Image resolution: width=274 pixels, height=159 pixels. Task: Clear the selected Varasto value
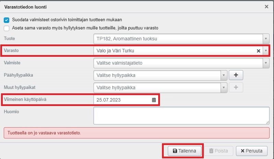click(259, 51)
